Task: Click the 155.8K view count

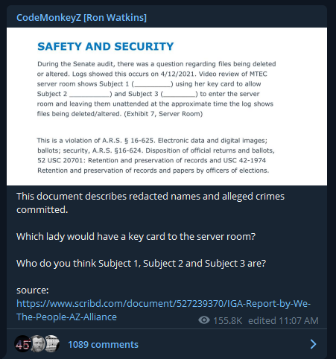Action: 227,320
